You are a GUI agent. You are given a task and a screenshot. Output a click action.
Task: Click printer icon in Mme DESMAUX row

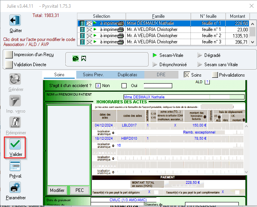tap(121, 24)
